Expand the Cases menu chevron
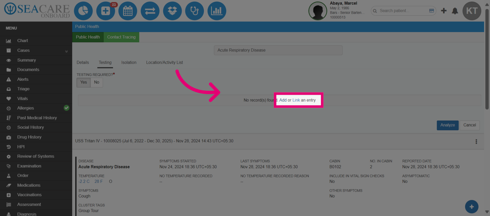The height and width of the screenshot is (216, 490). point(66,51)
